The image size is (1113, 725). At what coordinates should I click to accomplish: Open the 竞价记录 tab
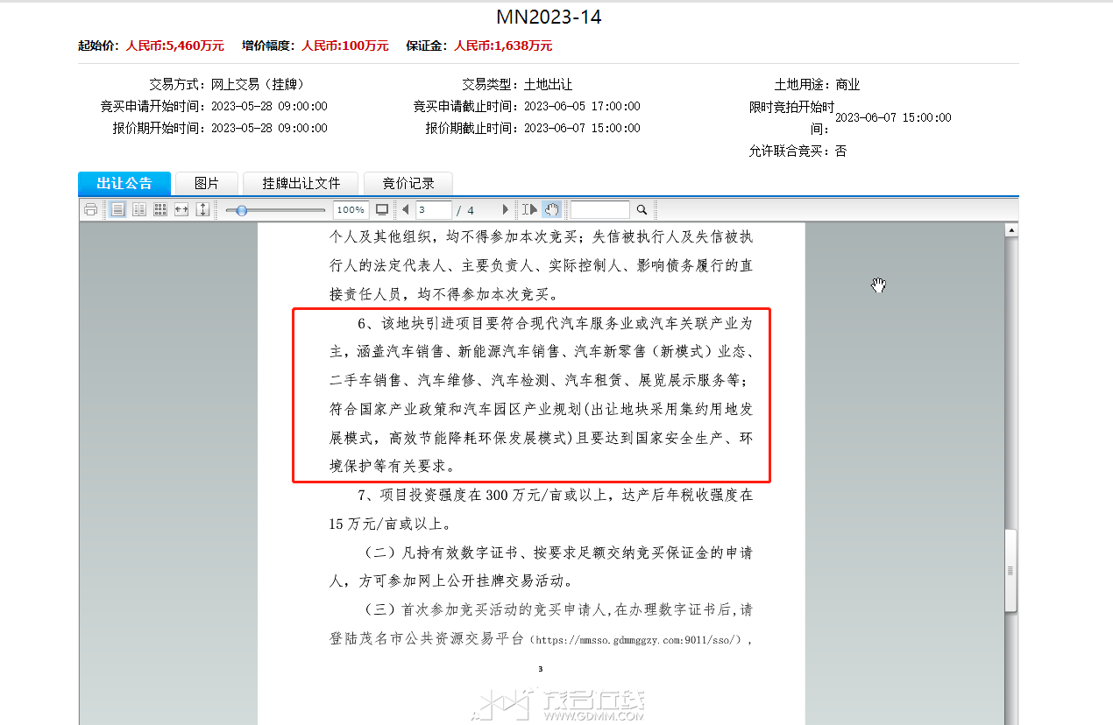(408, 183)
